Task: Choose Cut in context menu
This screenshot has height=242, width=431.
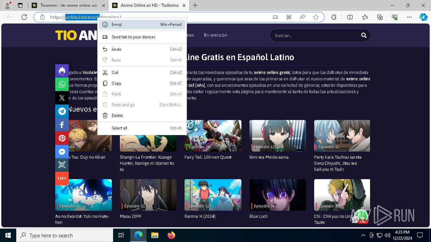Action: point(142,73)
